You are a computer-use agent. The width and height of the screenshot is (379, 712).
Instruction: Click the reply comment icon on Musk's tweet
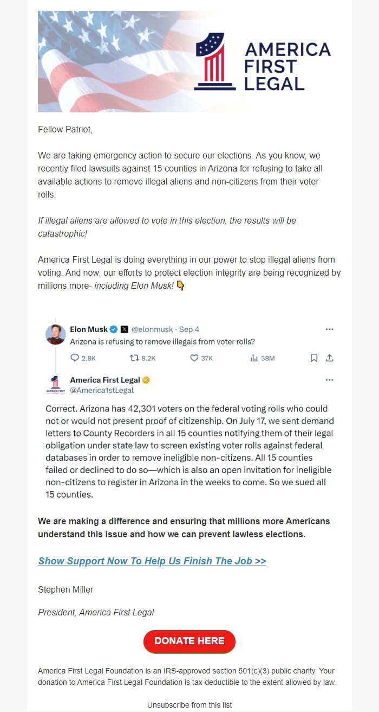tap(75, 358)
